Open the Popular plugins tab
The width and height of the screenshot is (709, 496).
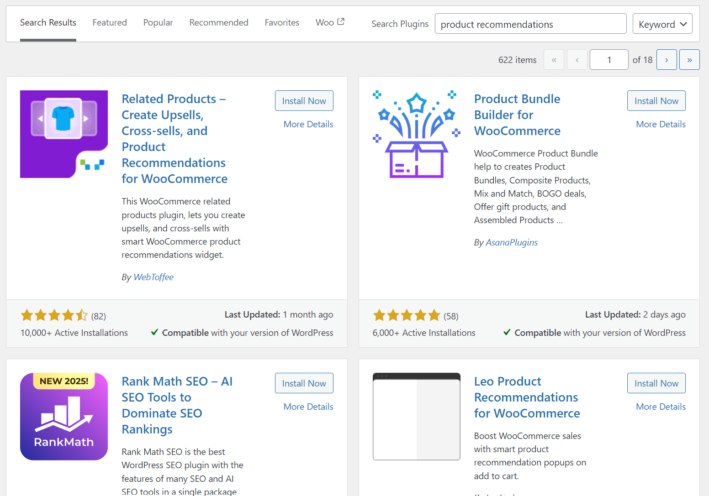click(x=158, y=22)
